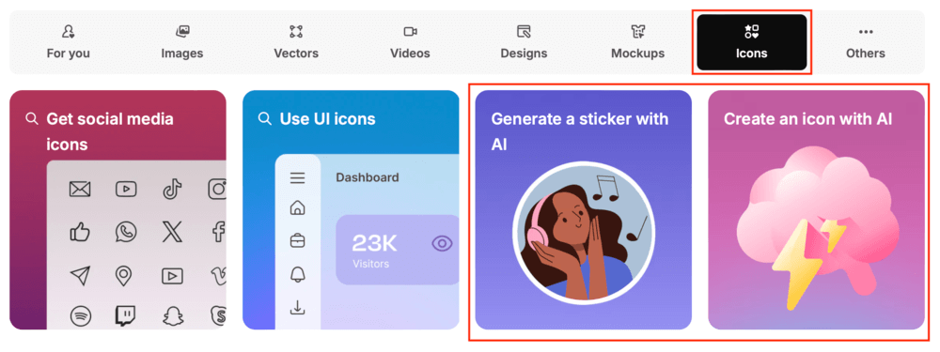This screenshot has width=940, height=352.
Task: Switch to the Images tab
Action: point(182,42)
